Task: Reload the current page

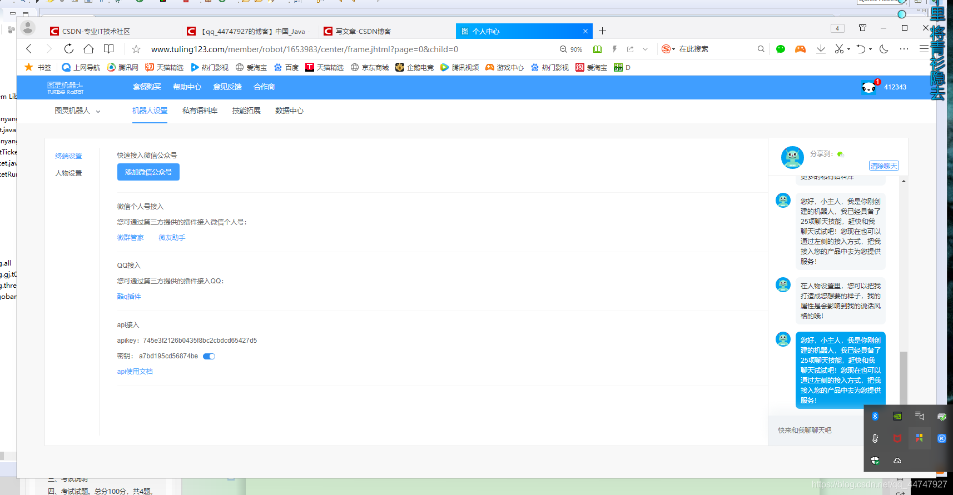Action: pos(69,49)
